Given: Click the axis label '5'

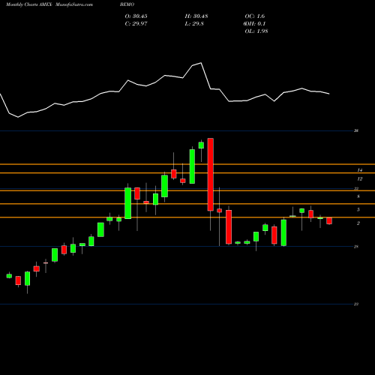Looking at the screenshot, I should click(x=358, y=210).
